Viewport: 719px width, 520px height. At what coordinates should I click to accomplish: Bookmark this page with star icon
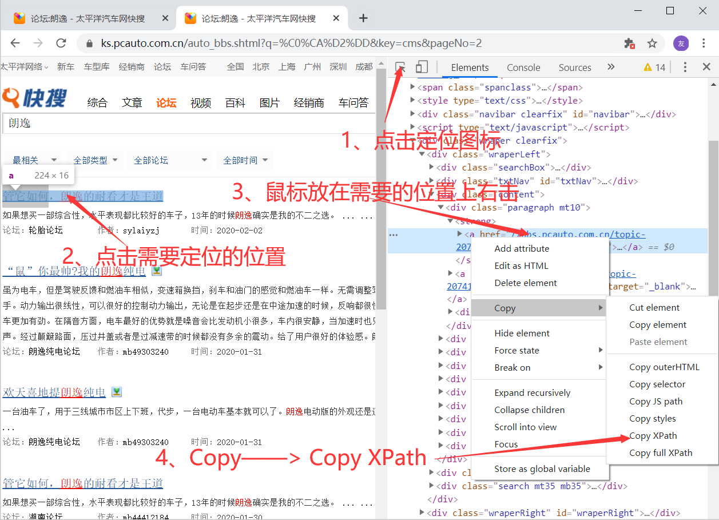(x=652, y=43)
